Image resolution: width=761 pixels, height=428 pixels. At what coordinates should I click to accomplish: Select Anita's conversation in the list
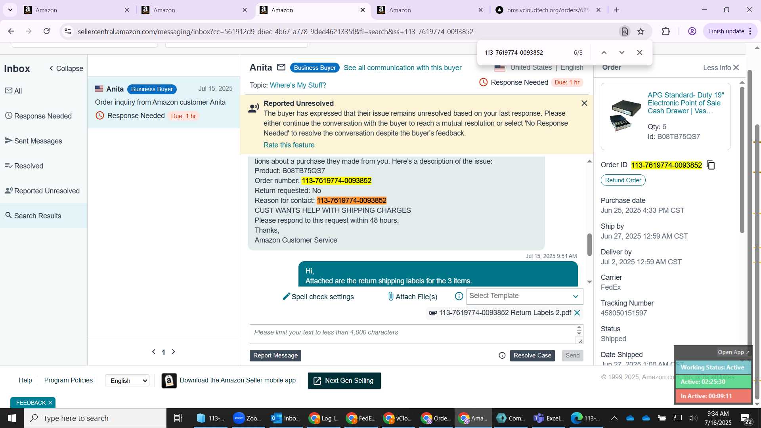pos(164,102)
